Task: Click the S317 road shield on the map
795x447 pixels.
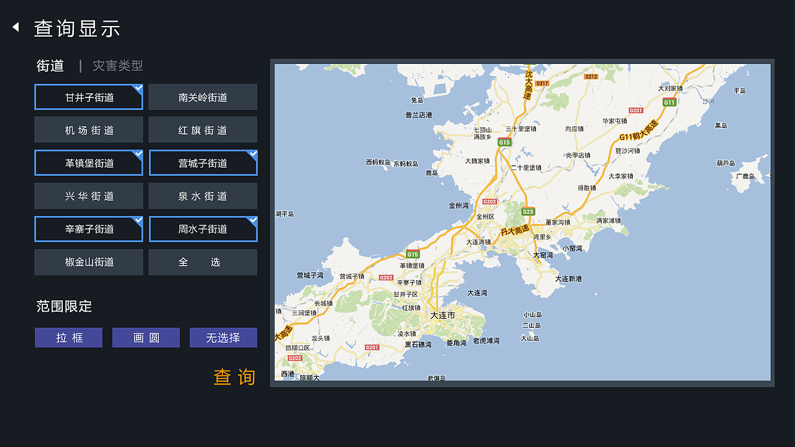Action: [542, 83]
